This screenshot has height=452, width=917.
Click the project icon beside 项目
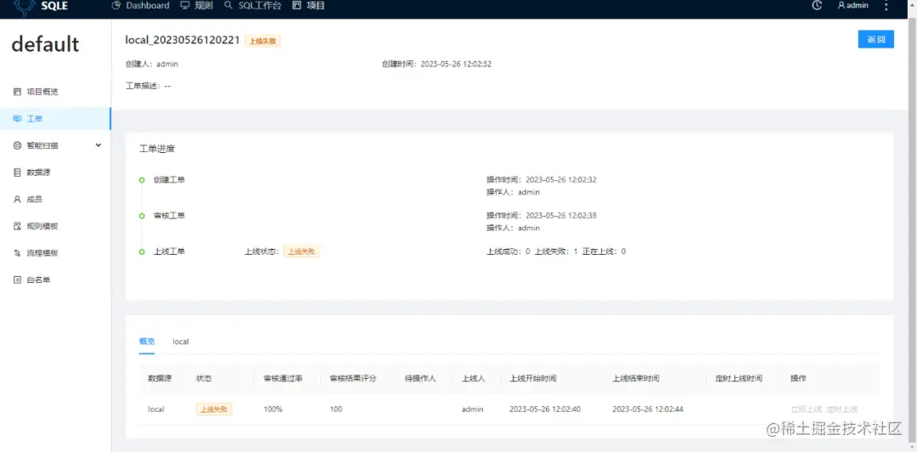[x=296, y=5]
